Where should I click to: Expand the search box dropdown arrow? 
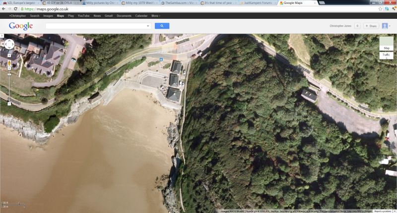(x=148, y=26)
